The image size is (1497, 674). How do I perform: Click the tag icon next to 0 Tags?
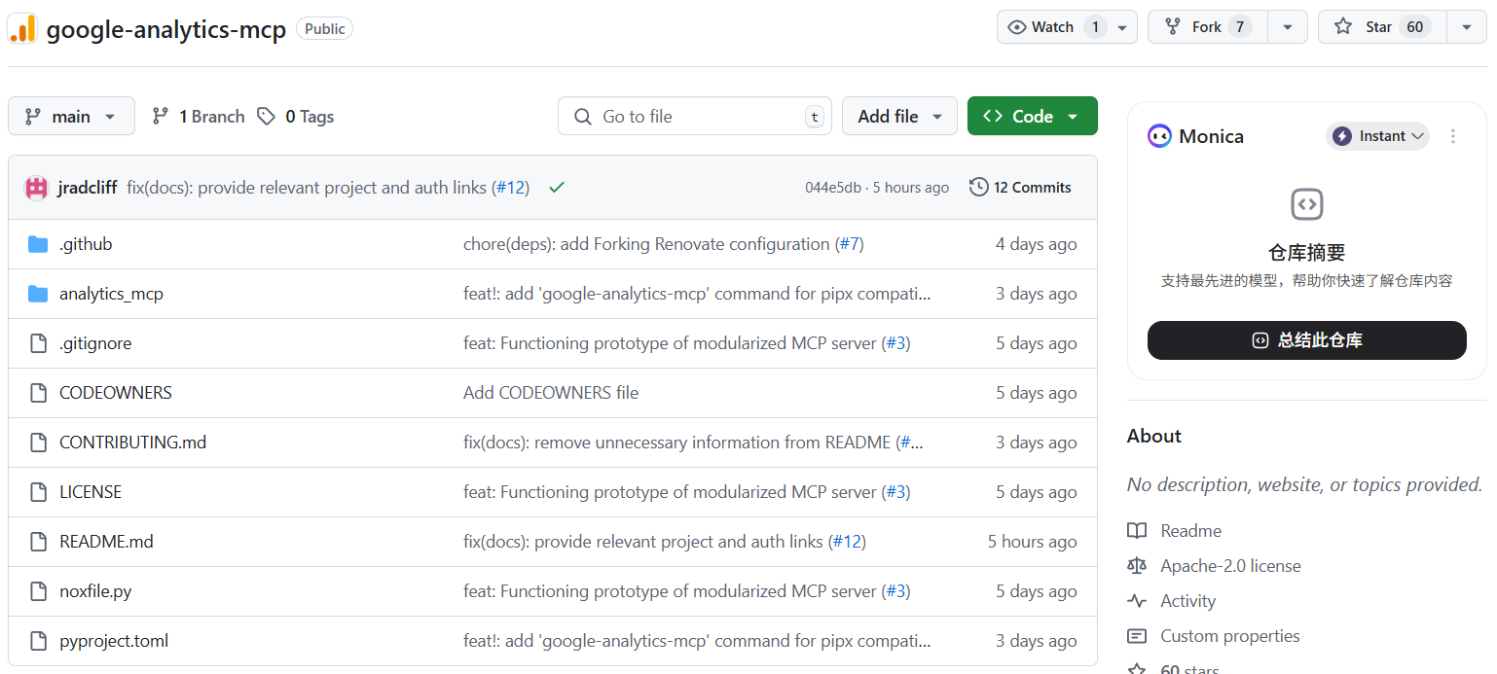266,117
